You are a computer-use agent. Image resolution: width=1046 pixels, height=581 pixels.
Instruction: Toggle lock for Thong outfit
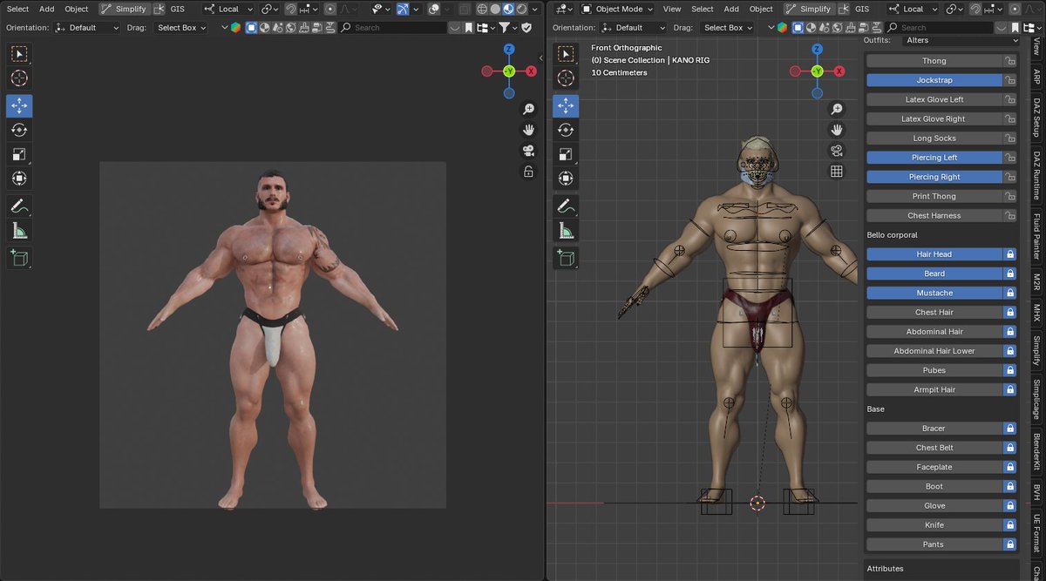click(x=1010, y=61)
